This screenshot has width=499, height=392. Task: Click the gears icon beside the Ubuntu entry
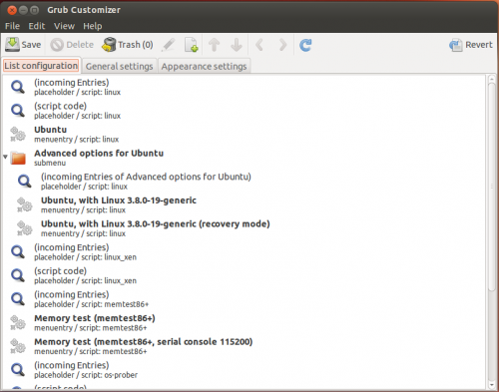(x=18, y=134)
